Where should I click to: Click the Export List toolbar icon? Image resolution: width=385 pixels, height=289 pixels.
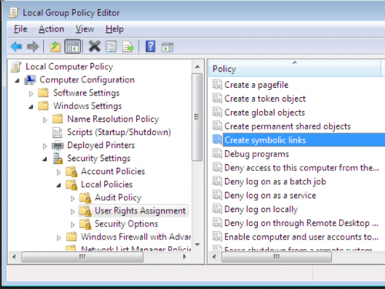[x=128, y=47]
